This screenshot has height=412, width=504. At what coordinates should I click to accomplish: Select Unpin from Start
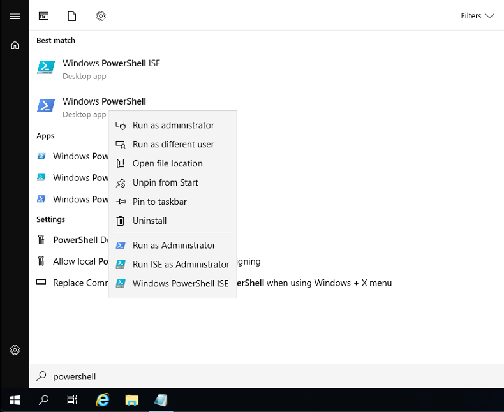coord(173,182)
